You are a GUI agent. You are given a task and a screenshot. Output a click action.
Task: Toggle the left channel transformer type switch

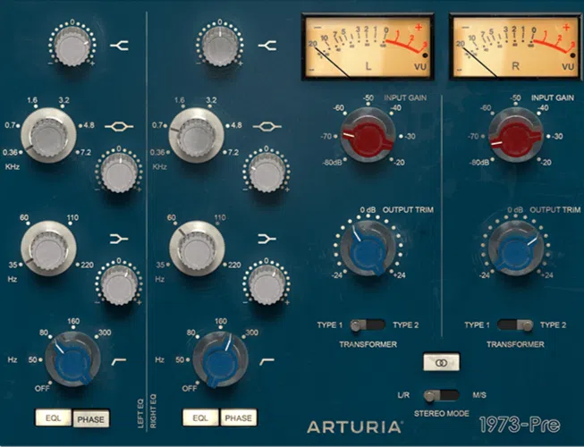coord(367,325)
